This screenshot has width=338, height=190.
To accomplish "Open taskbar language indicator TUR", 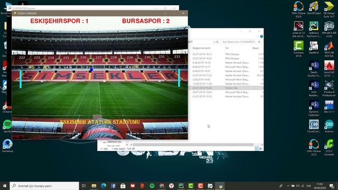I will [308, 186].
